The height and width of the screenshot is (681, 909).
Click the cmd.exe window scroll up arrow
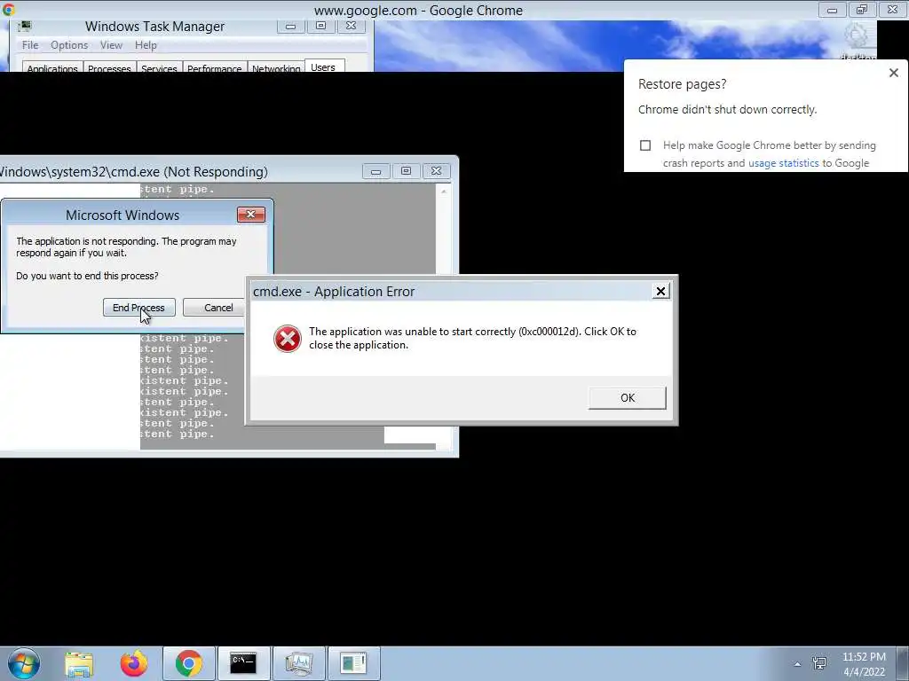click(444, 192)
